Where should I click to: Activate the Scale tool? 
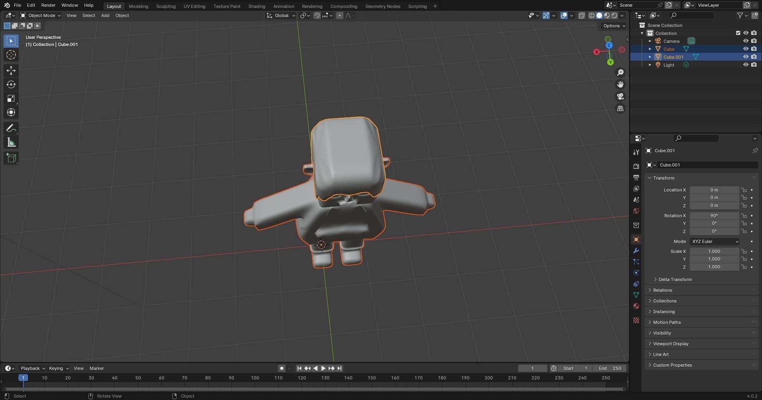point(11,98)
